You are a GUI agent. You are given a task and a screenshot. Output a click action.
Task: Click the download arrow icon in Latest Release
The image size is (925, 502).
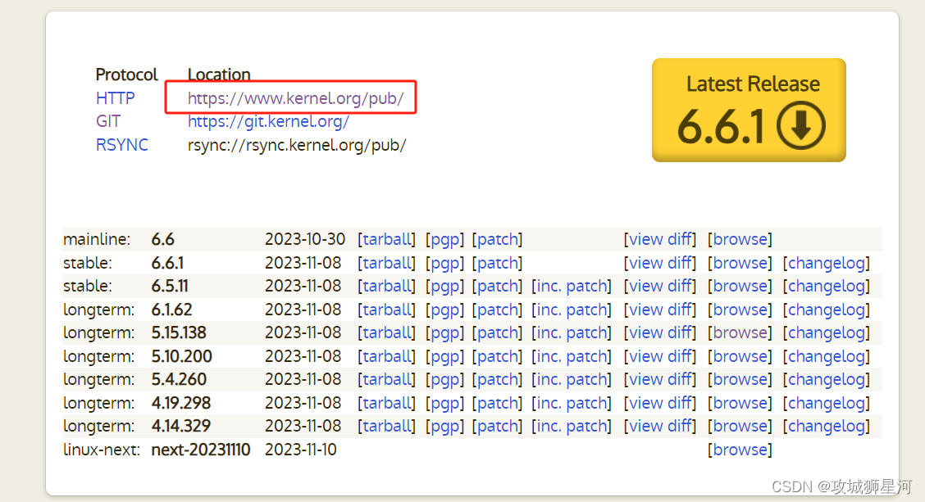[800, 125]
